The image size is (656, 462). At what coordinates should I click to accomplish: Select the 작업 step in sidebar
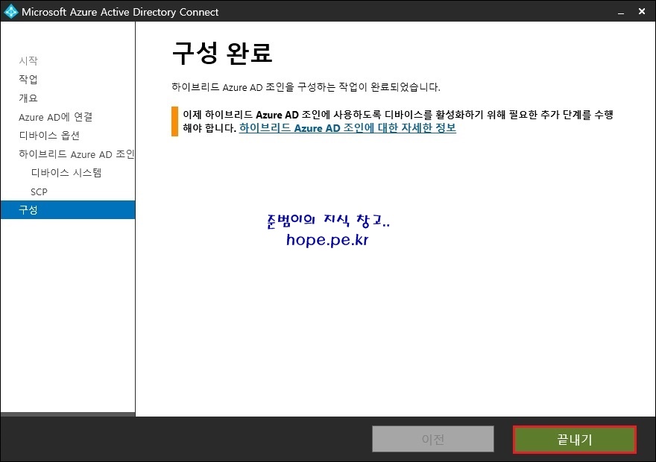pos(28,80)
